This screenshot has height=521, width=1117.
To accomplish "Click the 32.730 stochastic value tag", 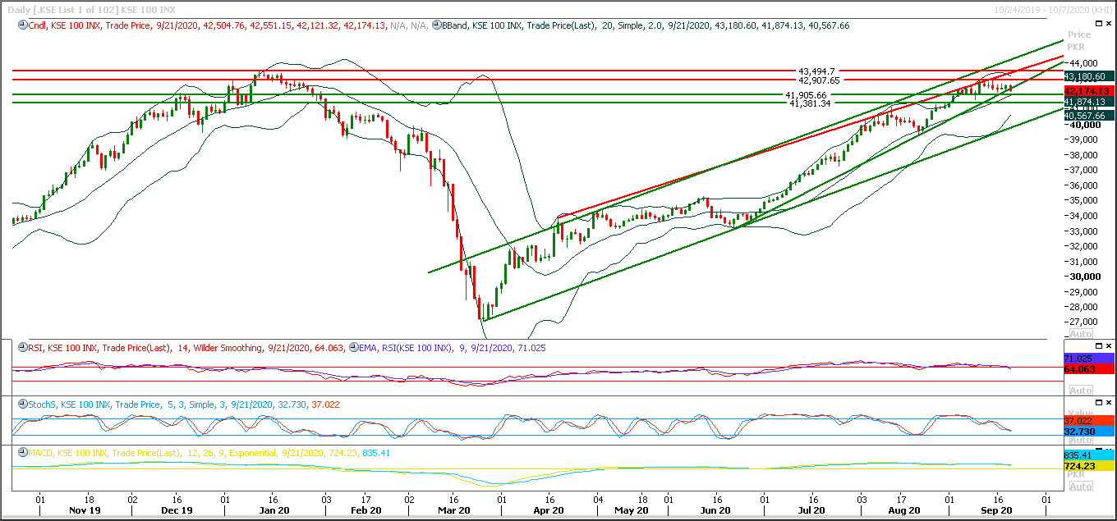I will (x=1088, y=432).
